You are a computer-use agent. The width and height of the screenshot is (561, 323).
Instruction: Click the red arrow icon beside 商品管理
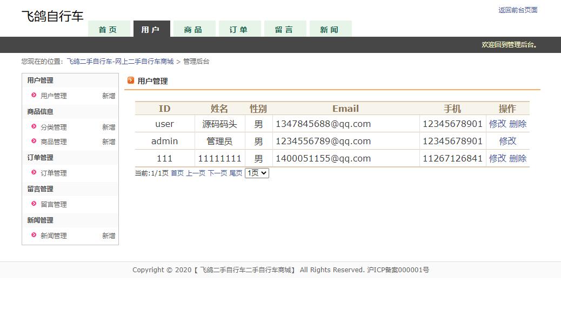coord(32,142)
